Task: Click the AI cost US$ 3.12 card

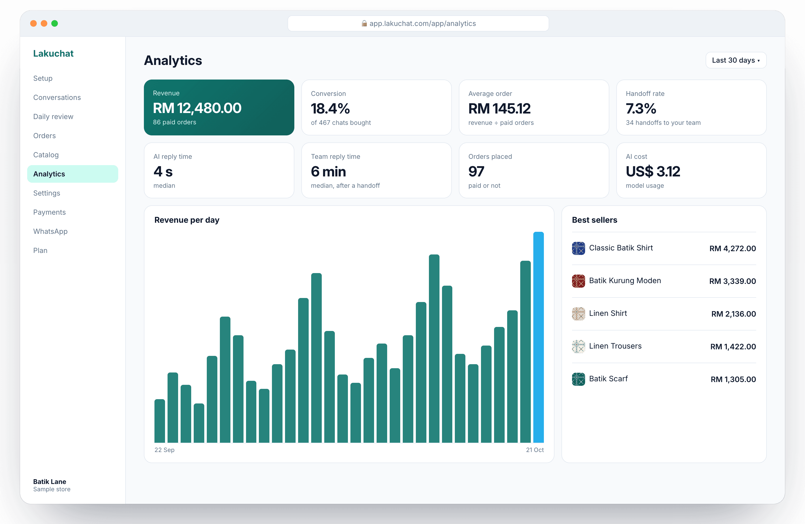Action: [691, 170]
